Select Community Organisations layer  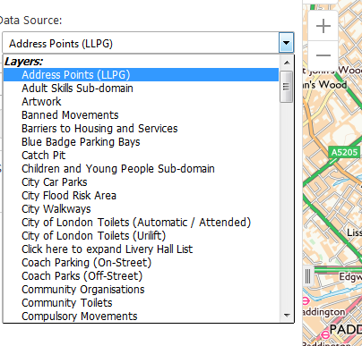[141, 290]
